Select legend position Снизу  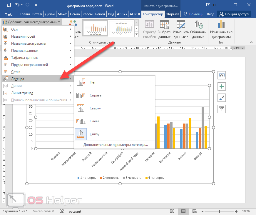click(94, 134)
